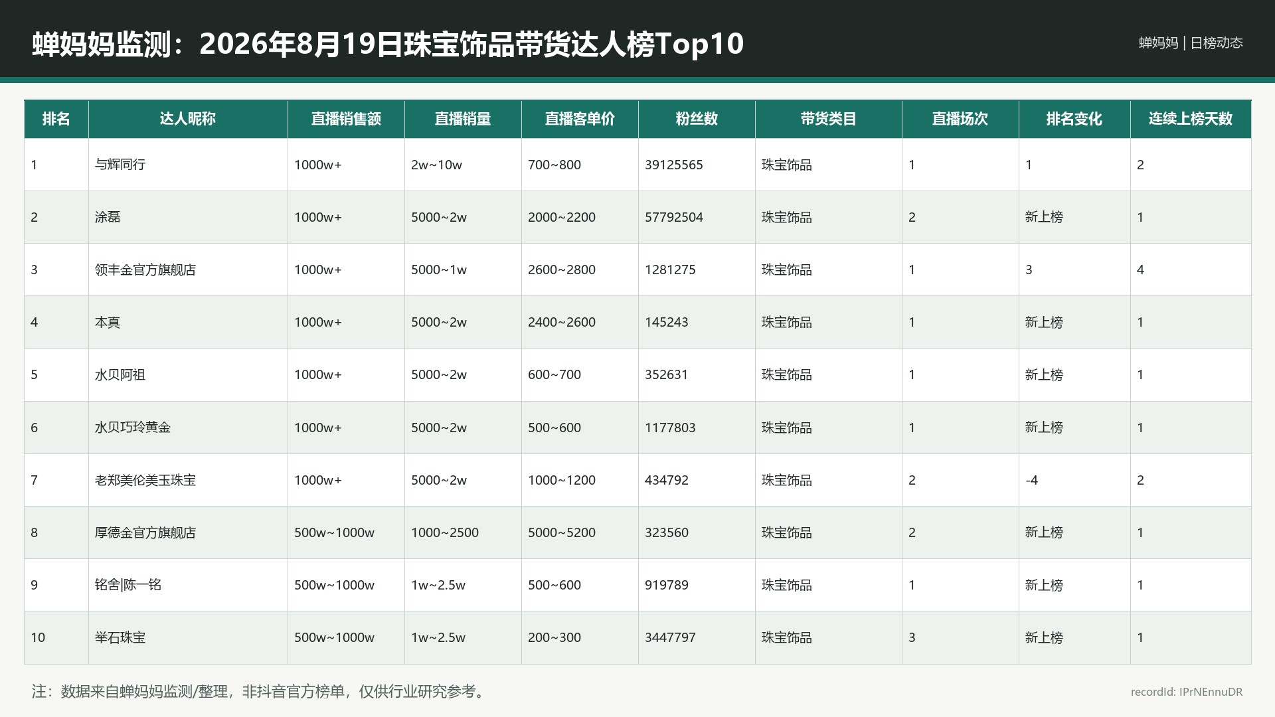Screen dimensions: 1275x717
Task: Click sales volume 1000~2500
Action: point(445,532)
